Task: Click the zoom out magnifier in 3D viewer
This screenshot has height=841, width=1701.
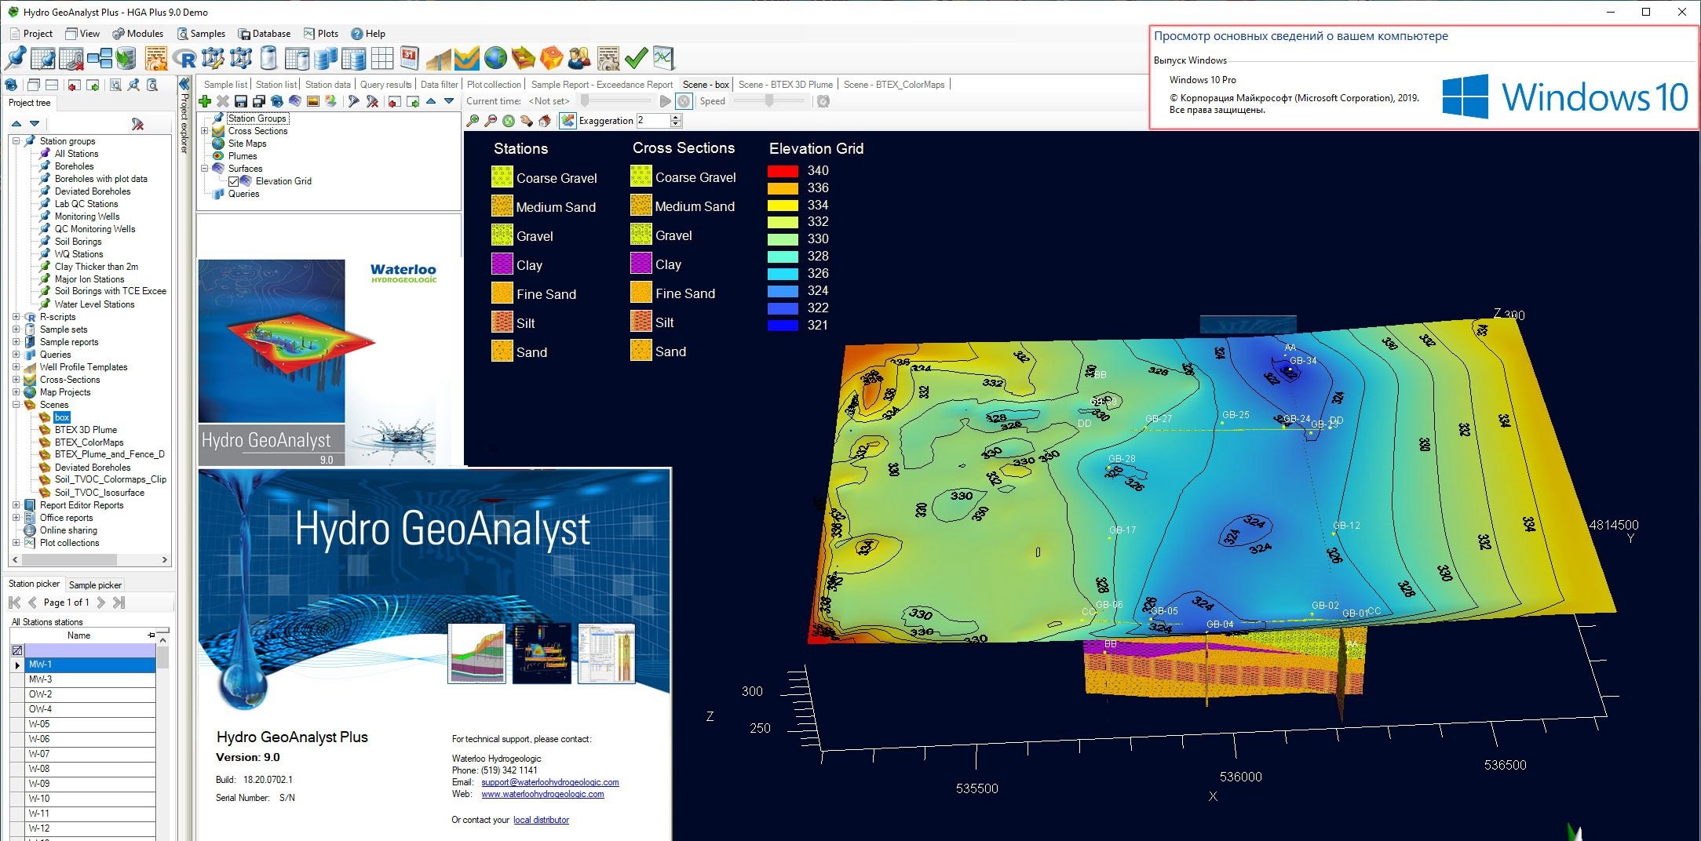Action: 491,121
